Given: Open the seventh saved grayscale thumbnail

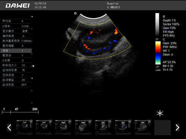Looking at the screenshot, I should pos(142,127).
